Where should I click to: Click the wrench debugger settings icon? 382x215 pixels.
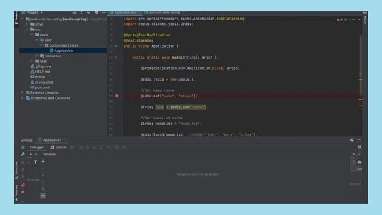(x=23, y=154)
